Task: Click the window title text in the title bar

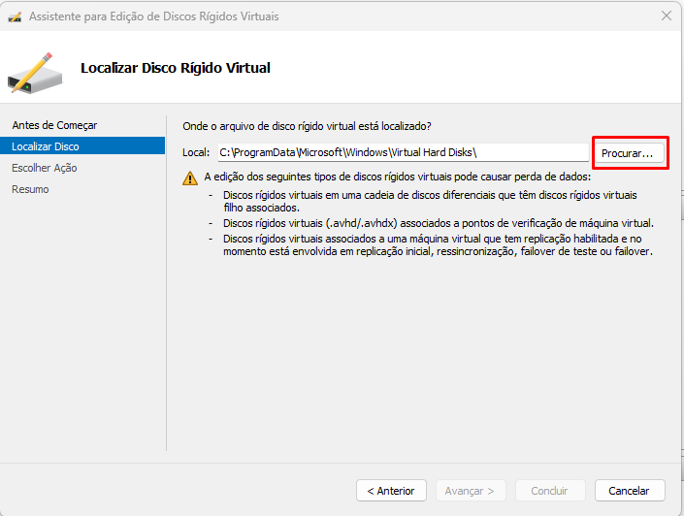Action: click(150, 16)
